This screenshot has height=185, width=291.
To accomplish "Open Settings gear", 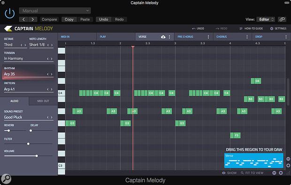I will coord(278,29).
